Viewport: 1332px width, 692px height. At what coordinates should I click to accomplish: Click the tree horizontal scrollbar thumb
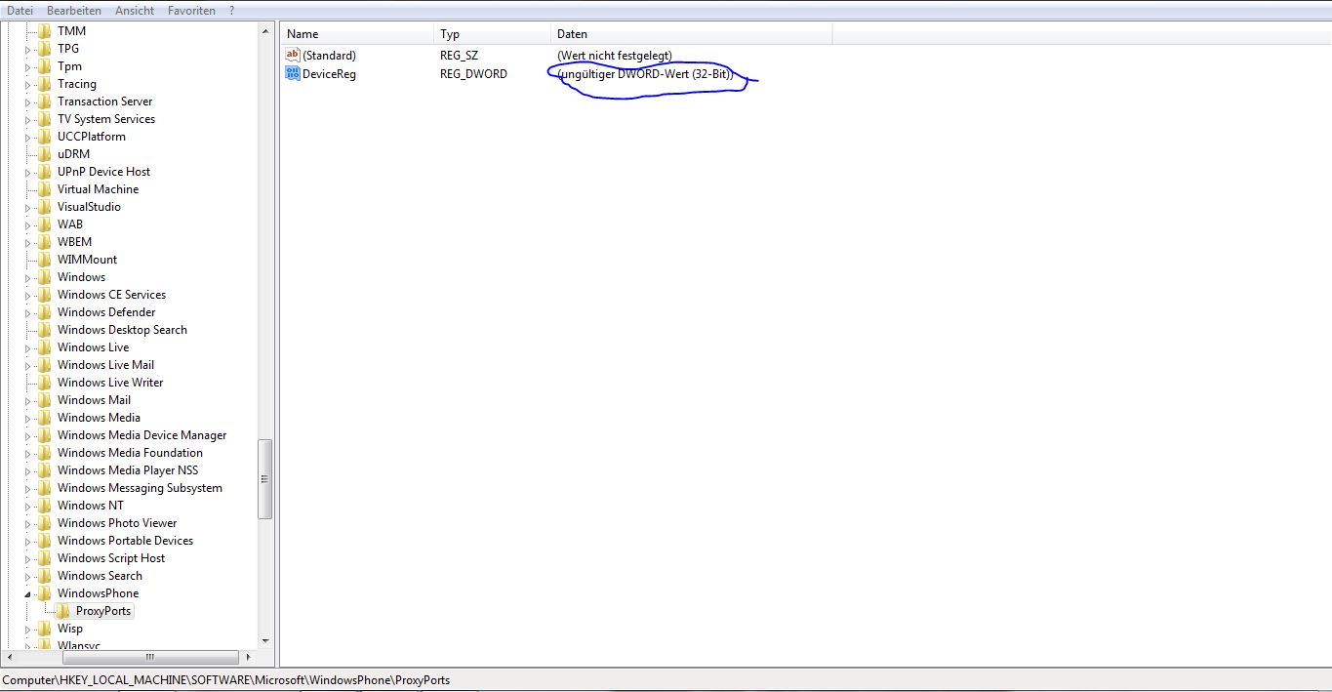click(149, 657)
